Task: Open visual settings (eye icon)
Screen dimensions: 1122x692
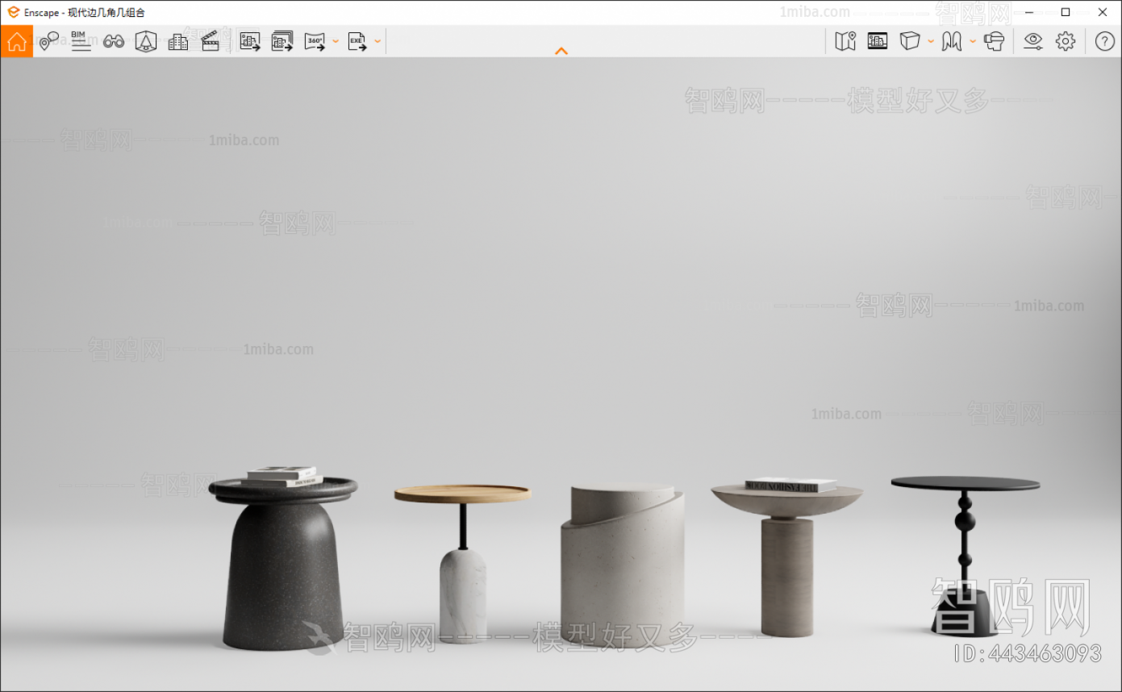Action: [1033, 41]
